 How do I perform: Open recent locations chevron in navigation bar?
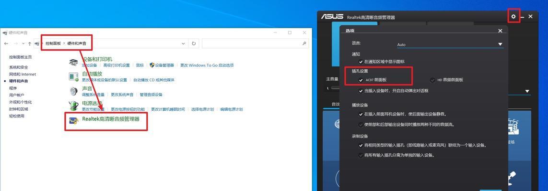coord(23,43)
